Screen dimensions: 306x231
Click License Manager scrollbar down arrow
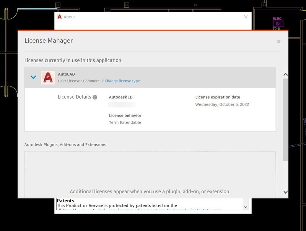(285, 192)
